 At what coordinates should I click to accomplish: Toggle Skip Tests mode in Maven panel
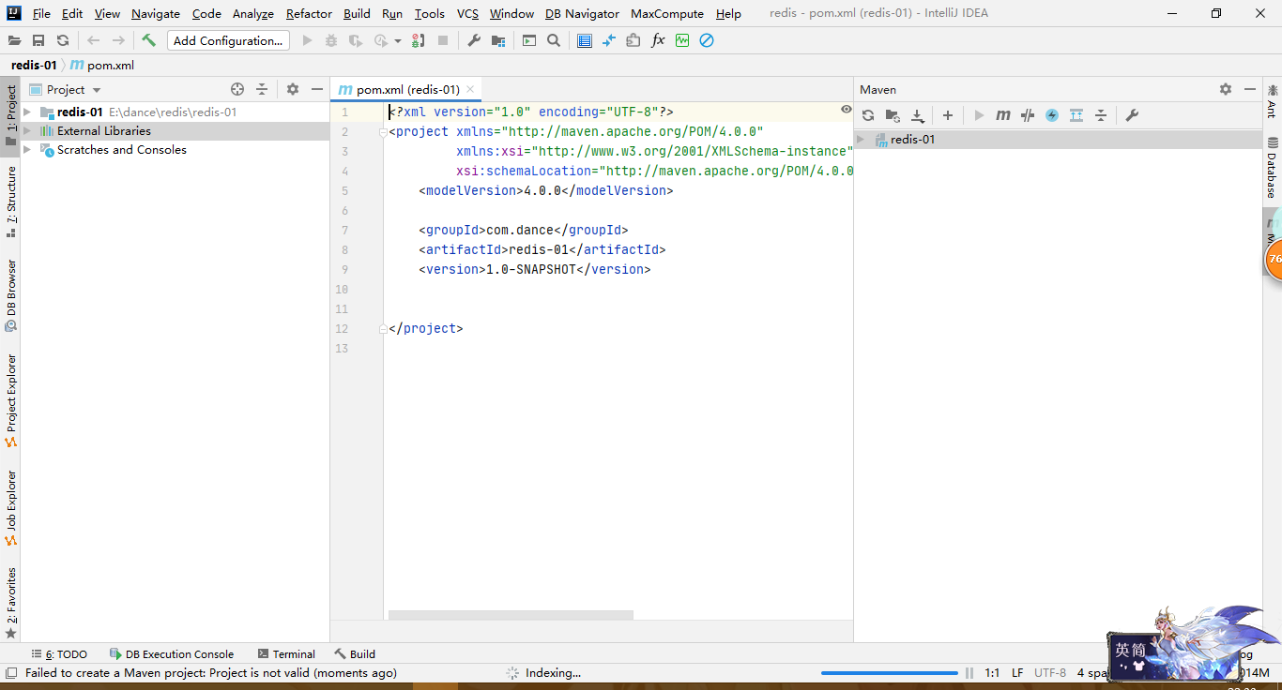1028,114
